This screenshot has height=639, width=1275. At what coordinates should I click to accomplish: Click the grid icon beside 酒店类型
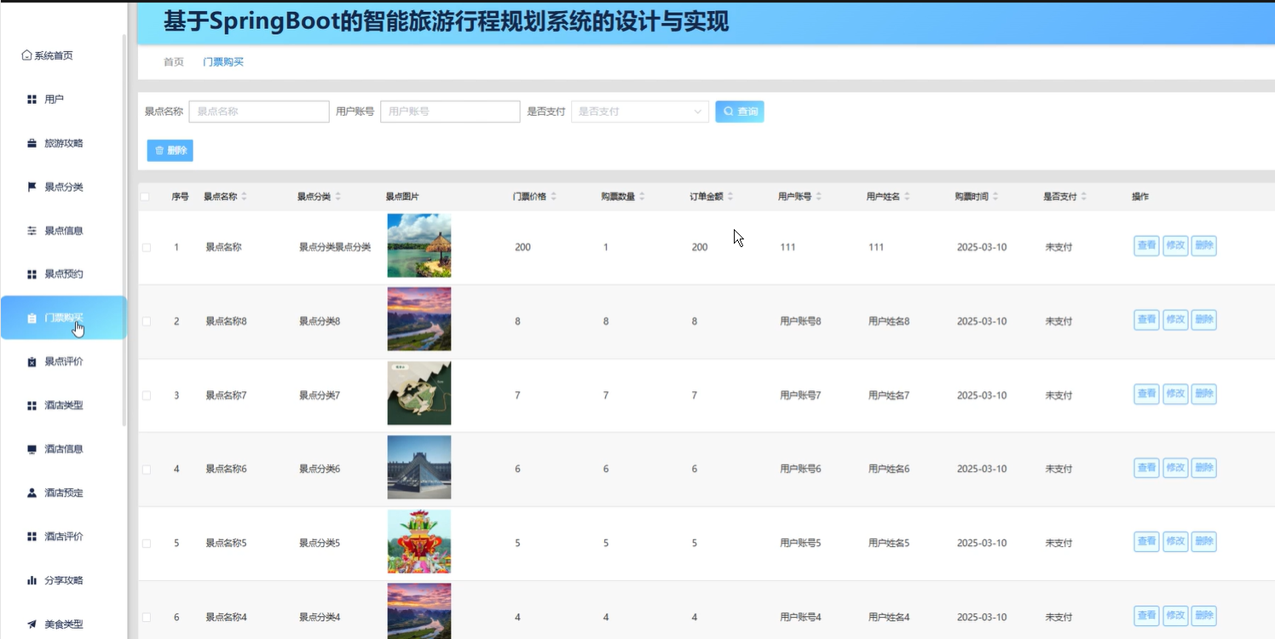coord(32,406)
